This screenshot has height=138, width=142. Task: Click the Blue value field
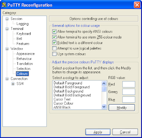point(129,100)
